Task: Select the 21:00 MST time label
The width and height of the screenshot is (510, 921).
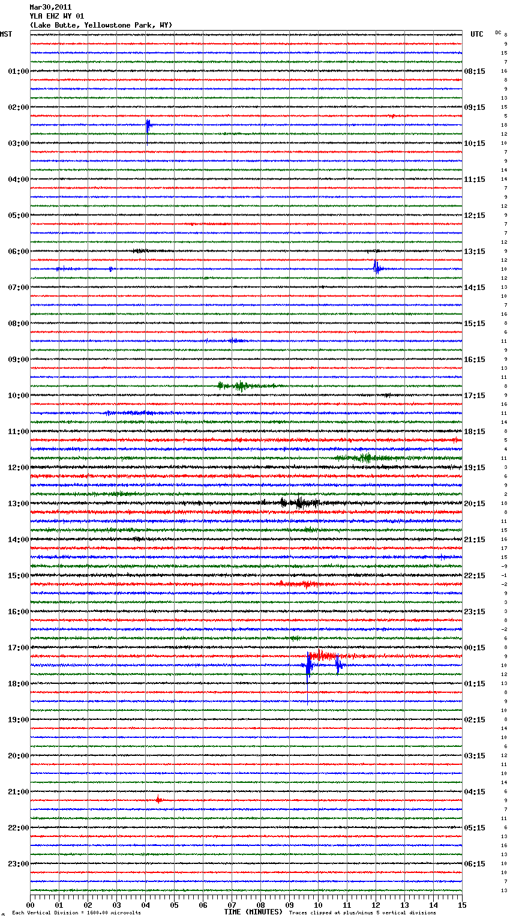Action: tap(19, 792)
